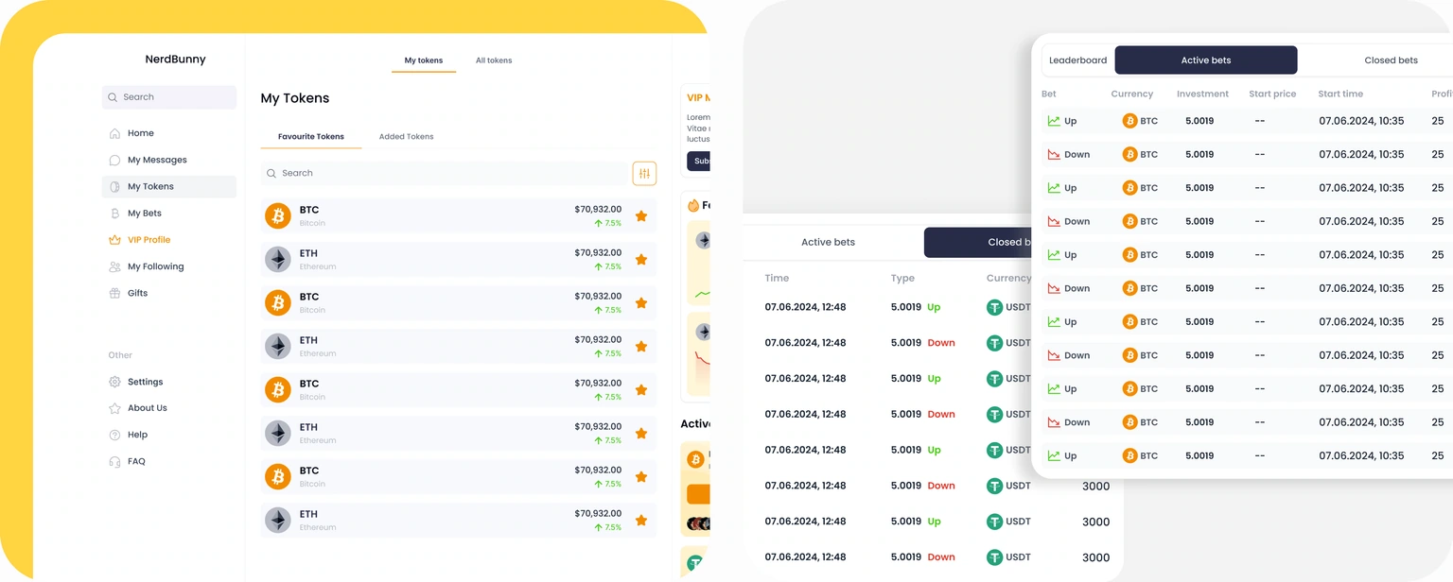The image size is (1453, 582).
Task: Click the FAQ headset icon
Action: 114,461
